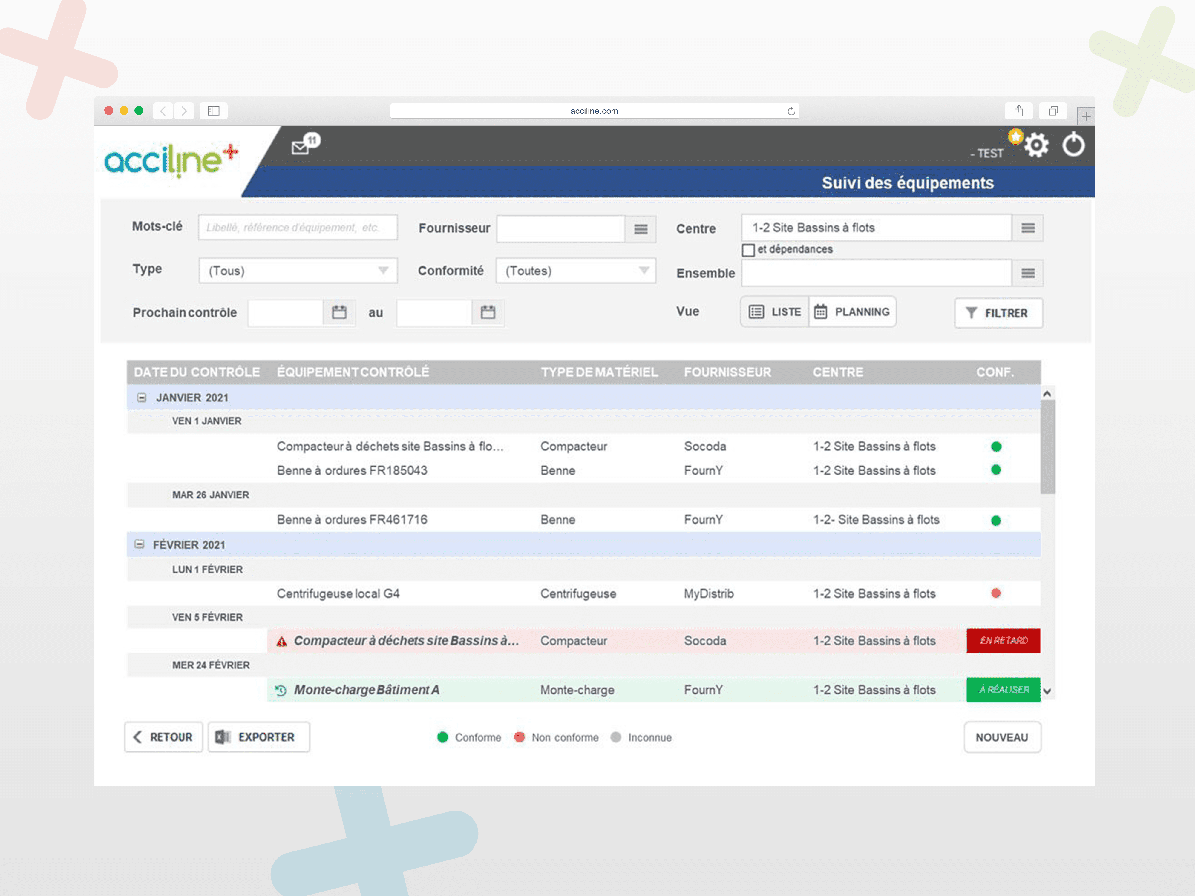Viewport: 1195px width, 896px height.
Task: Open a new browser tab with plus
Action: point(1085,116)
